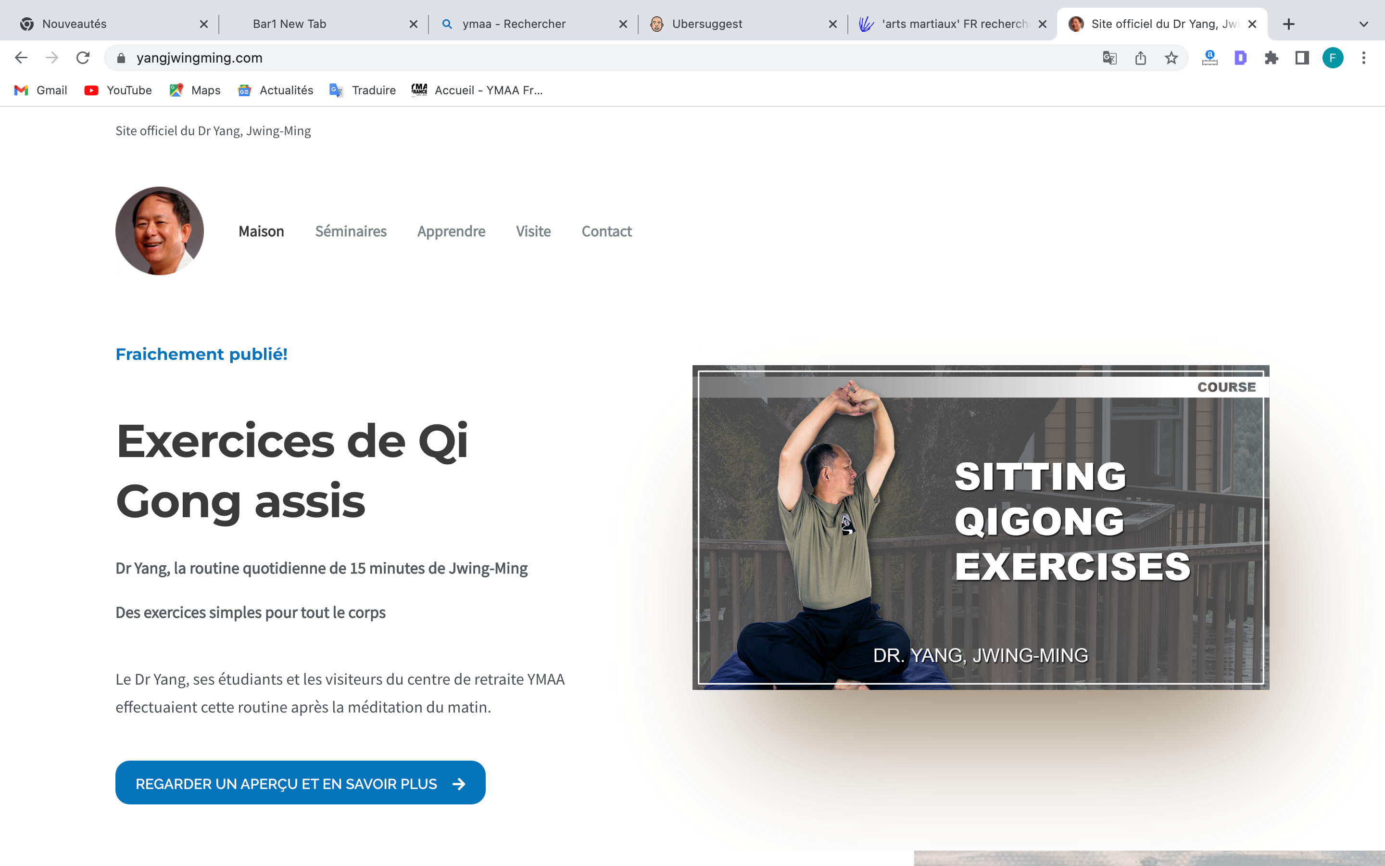
Task: Reload the page with the refresh icon
Action: pyautogui.click(x=83, y=58)
